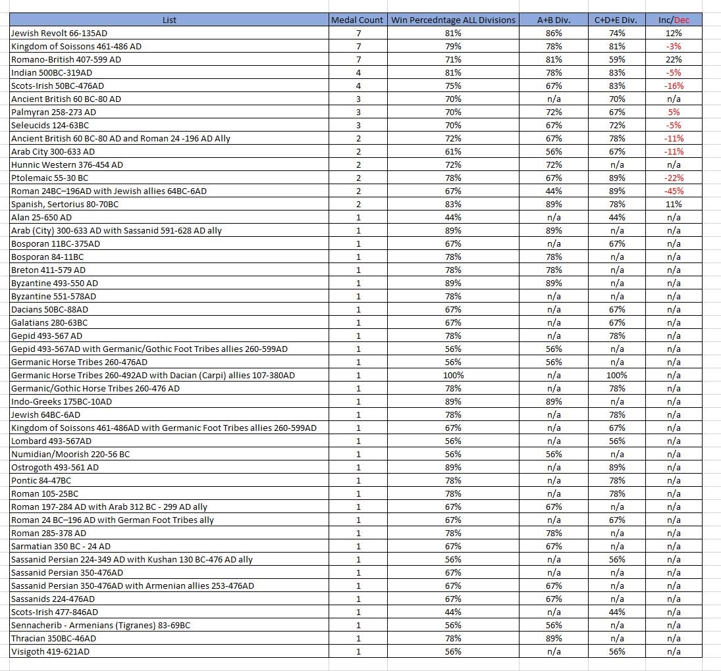Select the Sennacherib - Armenians (Tigranes) cell
This screenshot has height=671, width=721.
(x=101, y=625)
